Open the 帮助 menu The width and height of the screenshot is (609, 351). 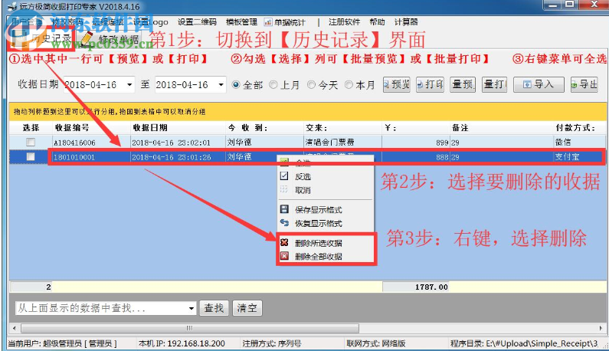[x=377, y=22]
